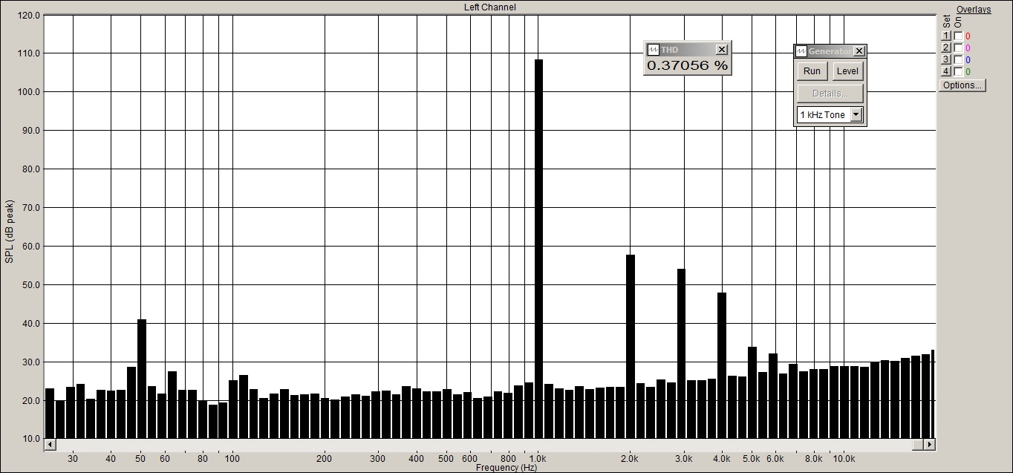Enable overlay 1 checkbox
Screen dimensions: 1013x473
[x=958, y=36]
